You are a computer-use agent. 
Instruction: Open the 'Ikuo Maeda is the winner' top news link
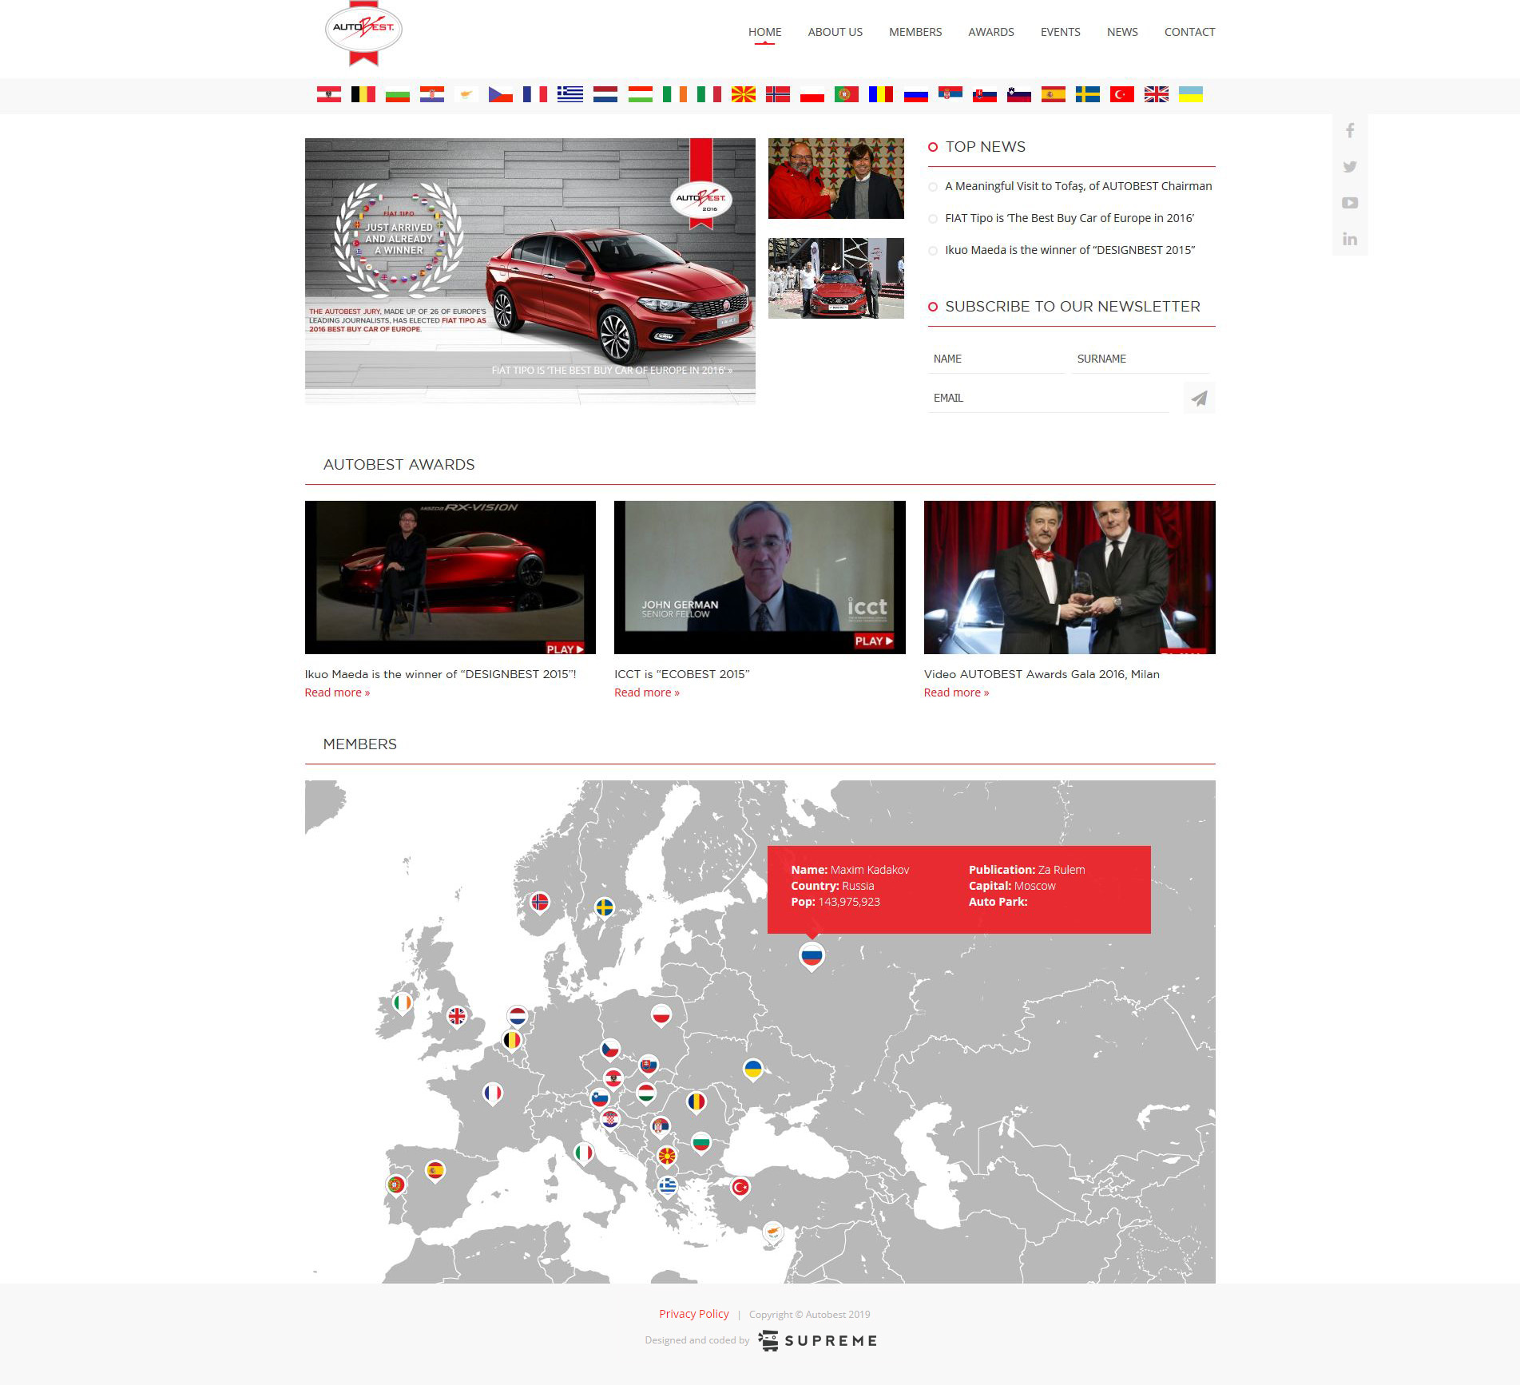click(x=1070, y=250)
